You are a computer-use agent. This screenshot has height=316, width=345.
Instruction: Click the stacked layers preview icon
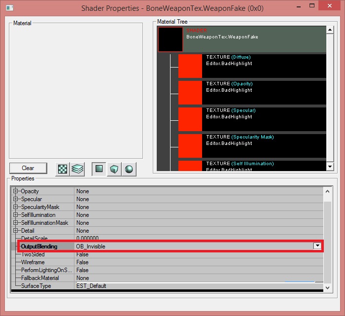click(77, 169)
